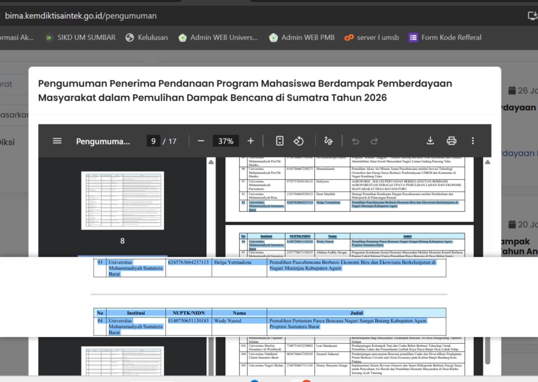Print the PDF using printer icon
The height and width of the screenshot is (382, 538).
(451, 141)
